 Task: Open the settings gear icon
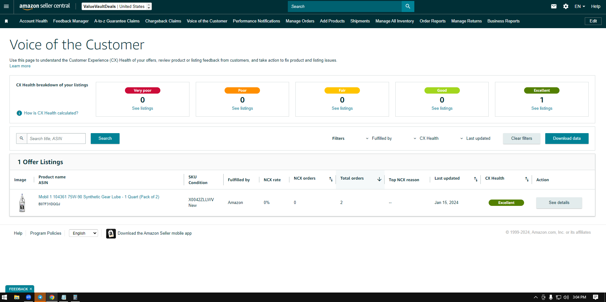click(x=566, y=6)
